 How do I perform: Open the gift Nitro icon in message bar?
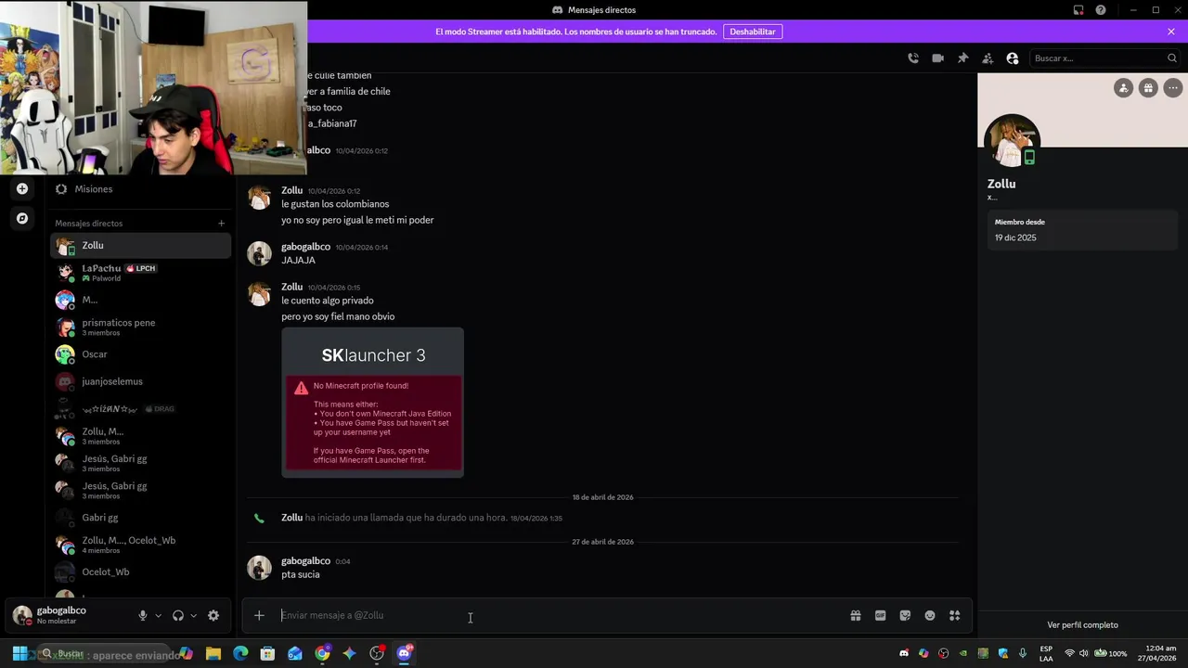click(x=856, y=615)
